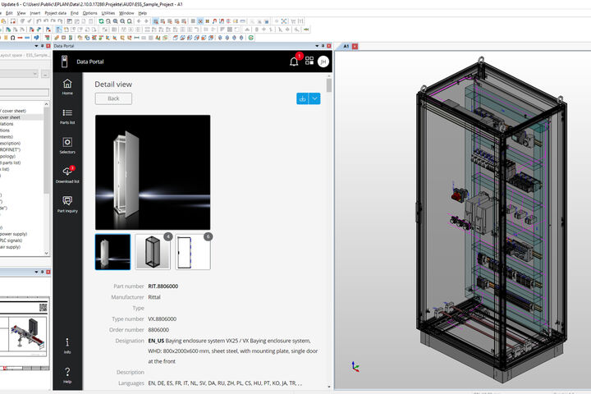Select the 3D wireframe enclosure thumbnail
This screenshot has height=394, width=591.
click(153, 252)
